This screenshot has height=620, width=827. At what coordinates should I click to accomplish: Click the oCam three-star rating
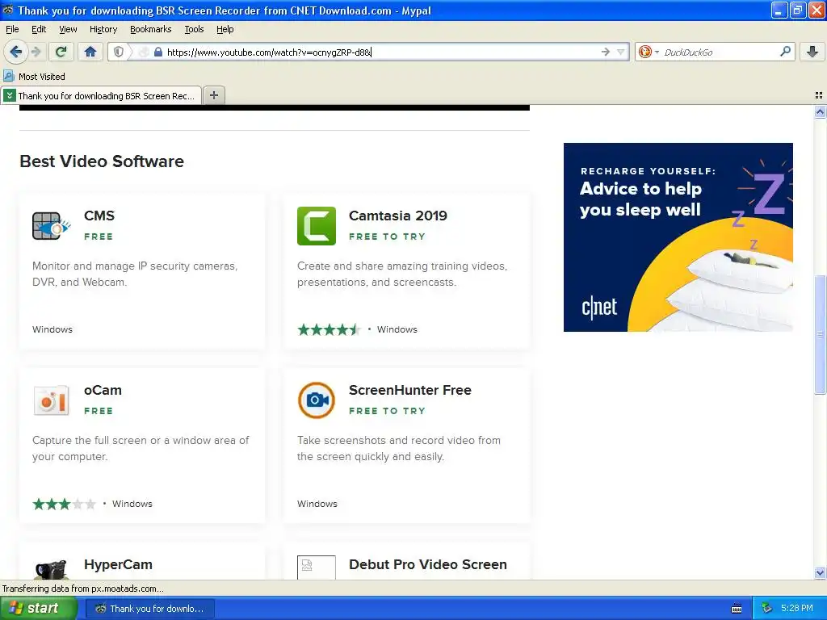coord(65,504)
